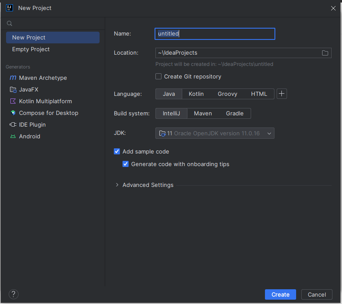Select HTML as the language
Image resolution: width=342 pixels, height=304 pixels.
point(259,94)
